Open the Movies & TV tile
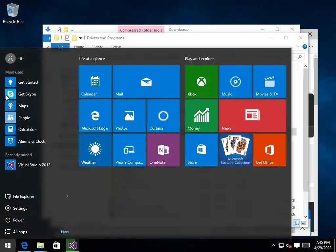 click(270, 82)
